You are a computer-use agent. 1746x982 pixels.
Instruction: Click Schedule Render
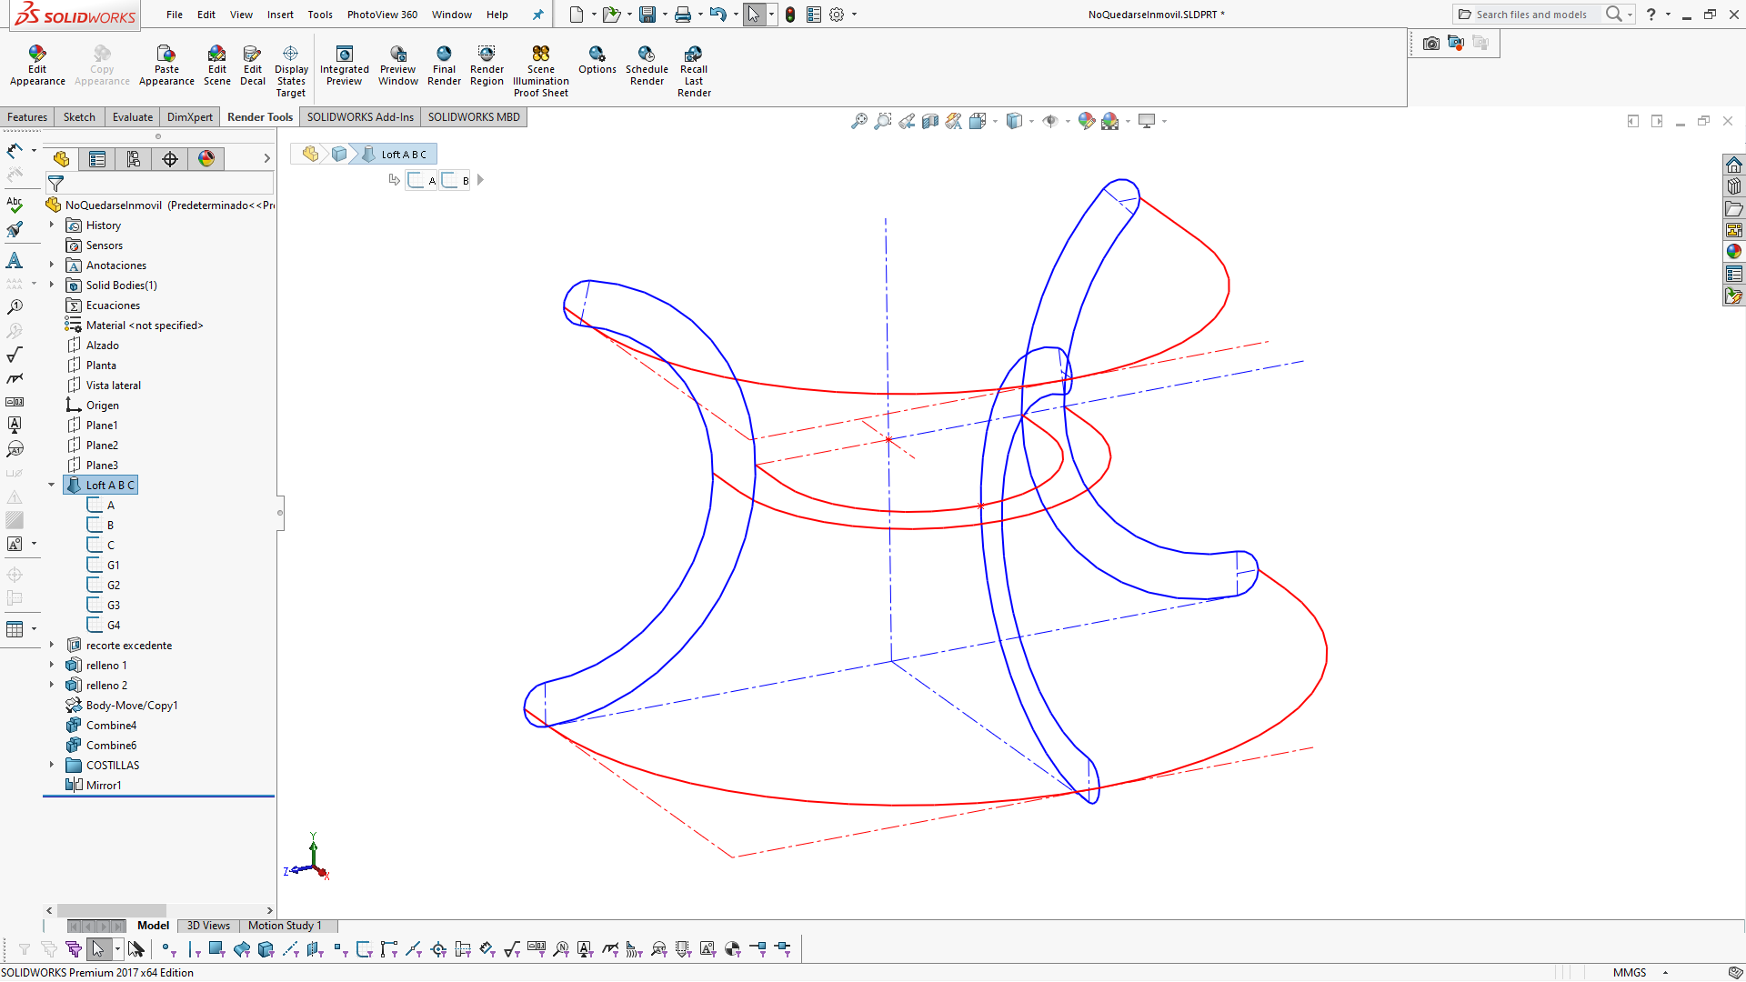[x=647, y=66]
